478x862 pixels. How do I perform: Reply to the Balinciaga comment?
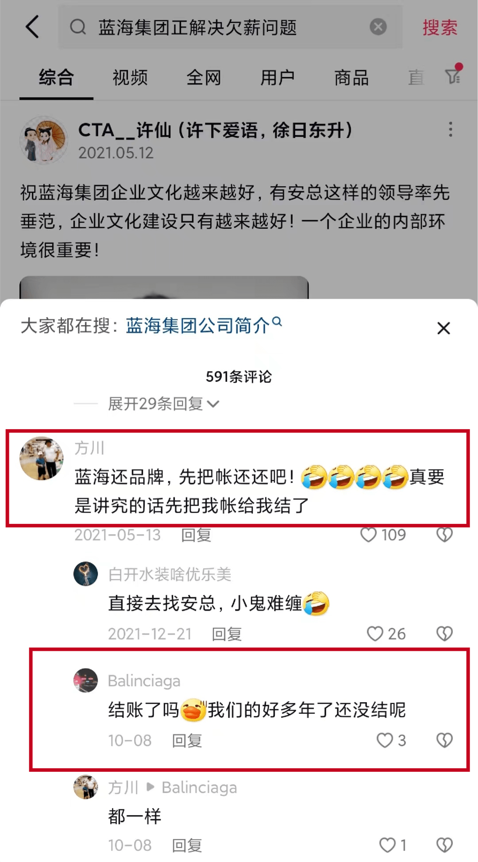(187, 740)
